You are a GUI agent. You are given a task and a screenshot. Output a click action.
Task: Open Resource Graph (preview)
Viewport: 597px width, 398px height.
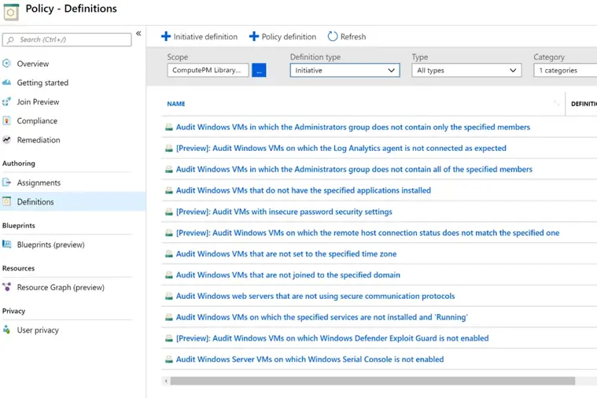(x=61, y=287)
